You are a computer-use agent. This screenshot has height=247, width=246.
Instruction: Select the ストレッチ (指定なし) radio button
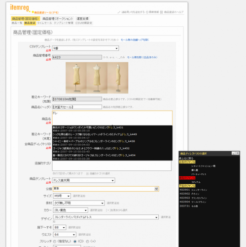tap(55, 242)
